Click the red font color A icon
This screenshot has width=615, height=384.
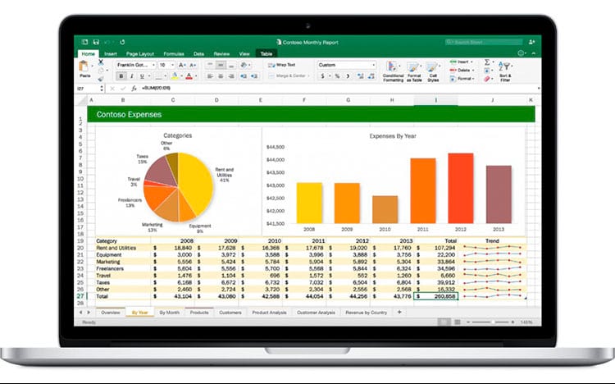tap(189, 76)
